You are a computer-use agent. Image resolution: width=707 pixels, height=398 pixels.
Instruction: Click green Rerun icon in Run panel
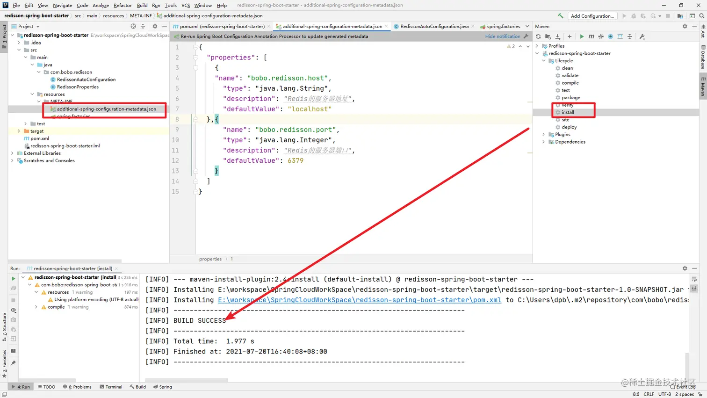[x=13, y=279]
